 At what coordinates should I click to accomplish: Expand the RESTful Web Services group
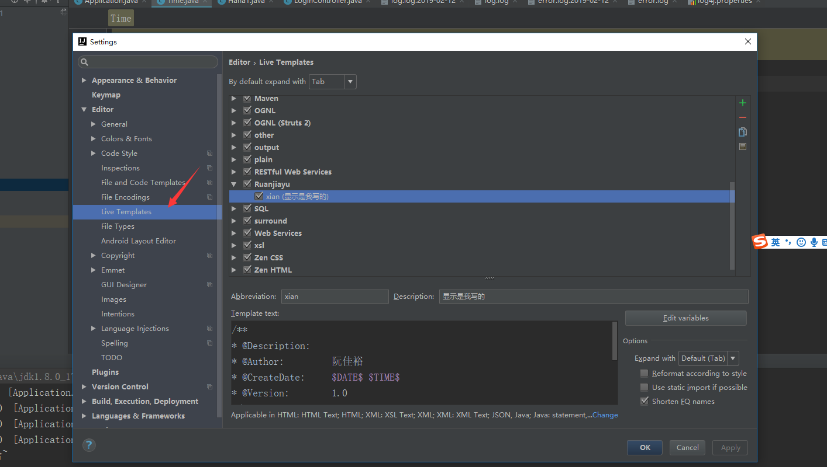tap(234, 172)
